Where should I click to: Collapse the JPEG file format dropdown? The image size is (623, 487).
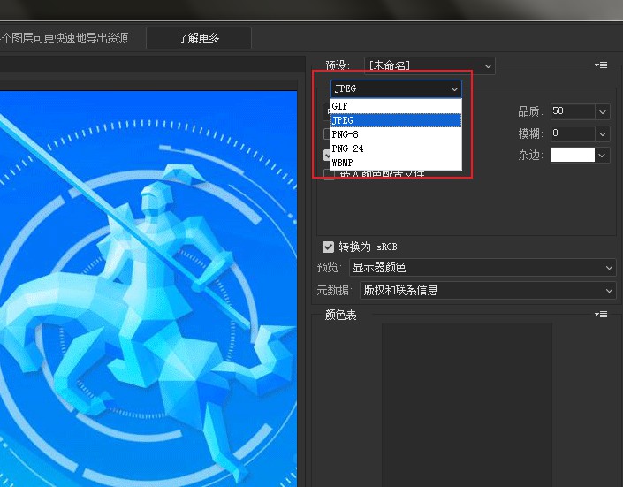[x=396, y=88]
